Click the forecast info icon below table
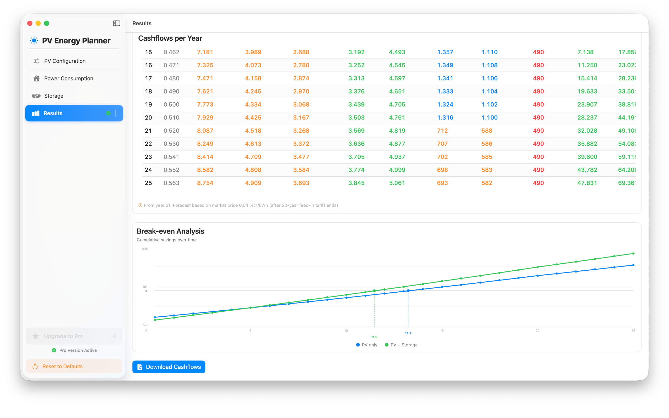Viewport: 669px width, 418px height. [x=140, y=205]
